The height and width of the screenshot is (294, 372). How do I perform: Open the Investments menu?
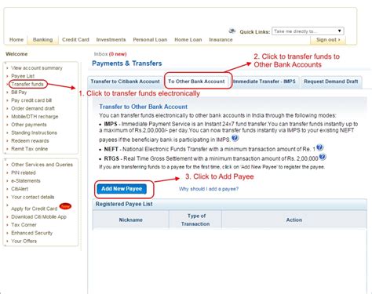[111, 40]
